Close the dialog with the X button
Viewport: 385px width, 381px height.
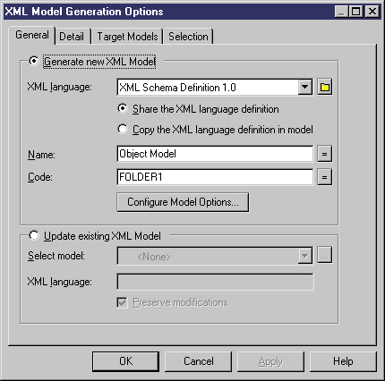click(x=372, y=12)
